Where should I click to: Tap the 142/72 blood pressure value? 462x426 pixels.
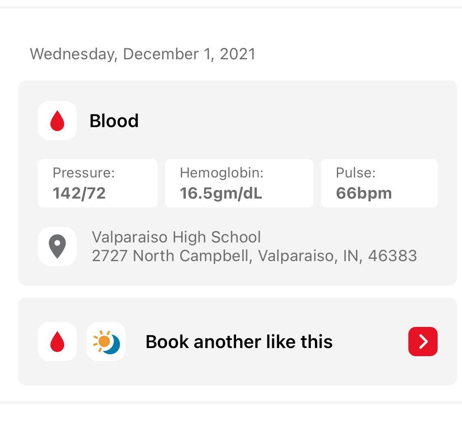(79, 193)
